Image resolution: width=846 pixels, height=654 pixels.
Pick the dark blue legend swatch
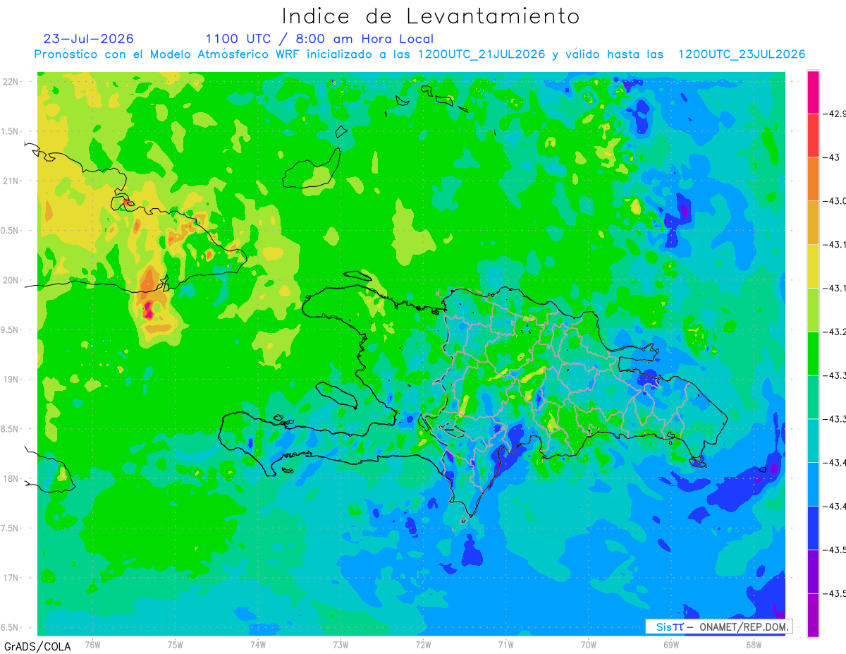[813, 528]
